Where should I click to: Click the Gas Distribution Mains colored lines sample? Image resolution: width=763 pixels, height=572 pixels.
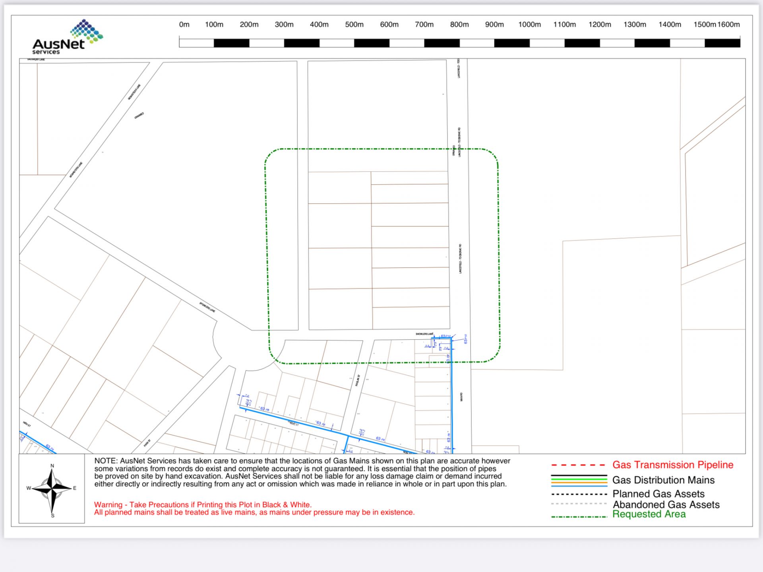(579, 481)
